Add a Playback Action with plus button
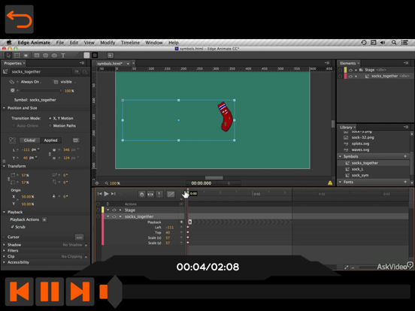This screenshot has width=415, height=311. (x=44, y=219)
